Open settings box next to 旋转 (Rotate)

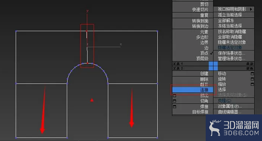click(x=252, y=79)
